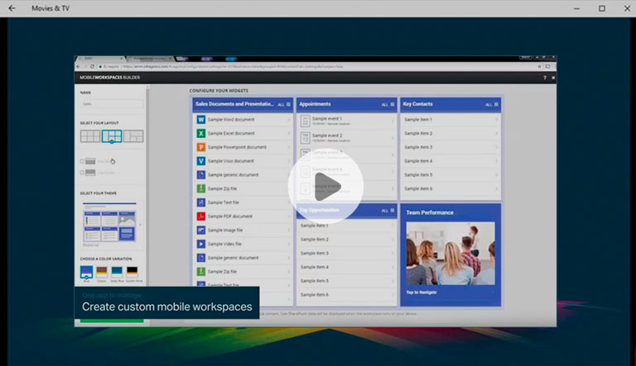636x366 pixels.
Task: Toggle the second checkbox under layout options
Action: (82, 173)
